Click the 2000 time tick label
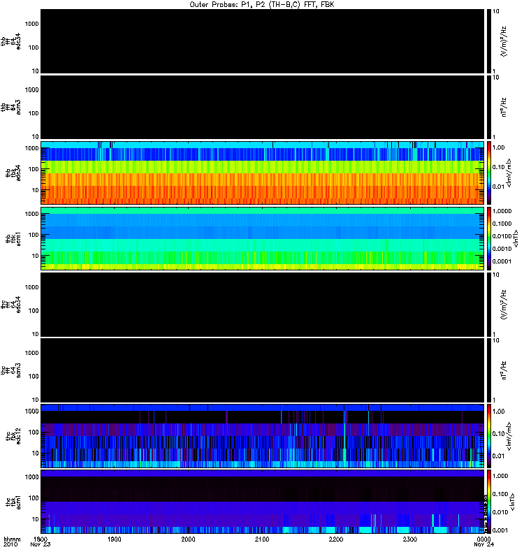Viewport: 524px width, 559px height. point(188,539)
